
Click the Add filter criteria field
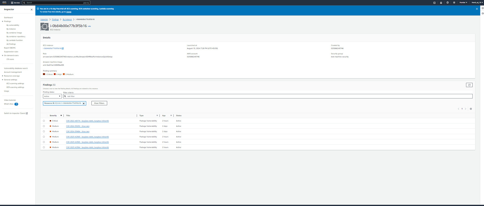click(268, 96)
